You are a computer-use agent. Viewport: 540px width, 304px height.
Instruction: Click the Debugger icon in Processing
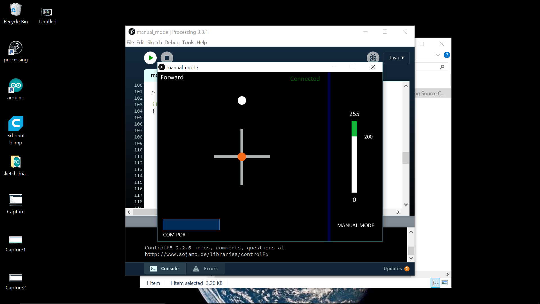click(373, 57)
